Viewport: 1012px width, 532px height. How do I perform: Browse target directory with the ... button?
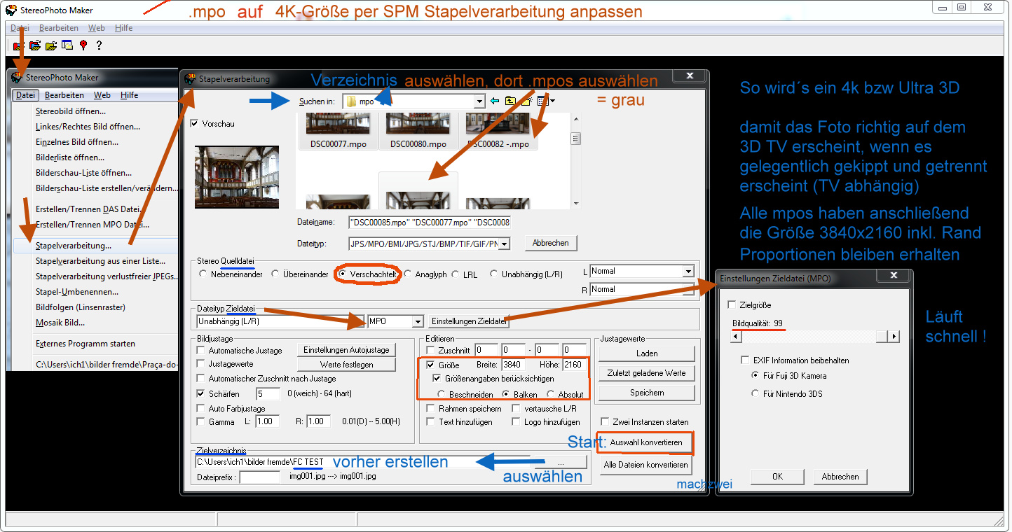[561, 463]
